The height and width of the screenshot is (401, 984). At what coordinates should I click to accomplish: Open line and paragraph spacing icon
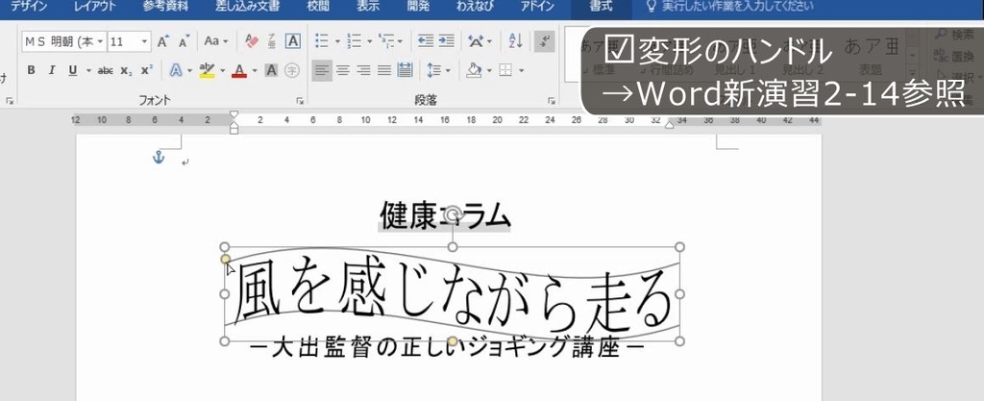pyautogui.click(x=433, y=70)
